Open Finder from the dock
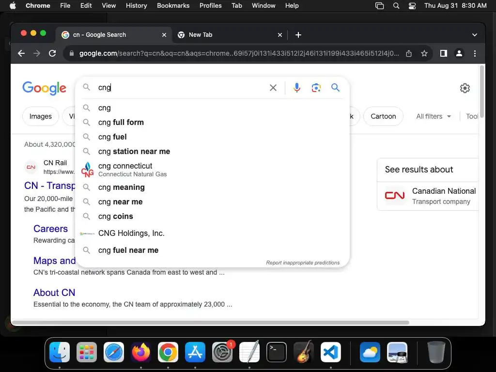This screenshot has width=496, height=372. pyautogui.click(x=60, y=352)
